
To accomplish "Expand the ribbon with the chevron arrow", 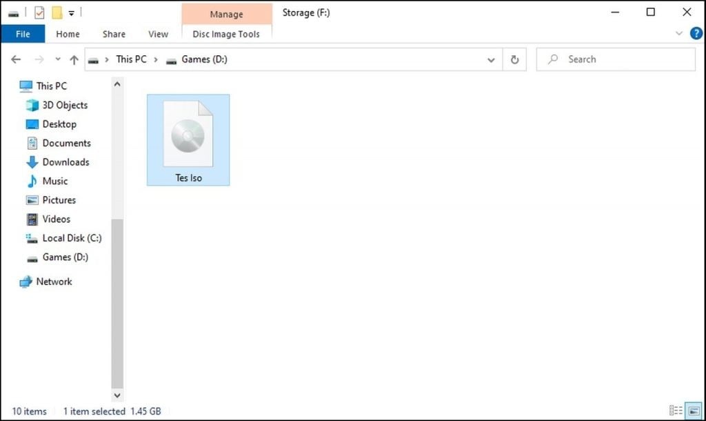I will [680, 33].
